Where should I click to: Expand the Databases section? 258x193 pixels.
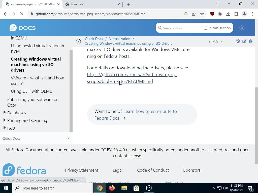[x=5, y=112]
